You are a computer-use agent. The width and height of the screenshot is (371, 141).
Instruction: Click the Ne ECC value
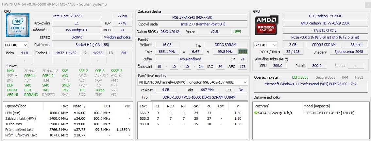click(241, 90)
